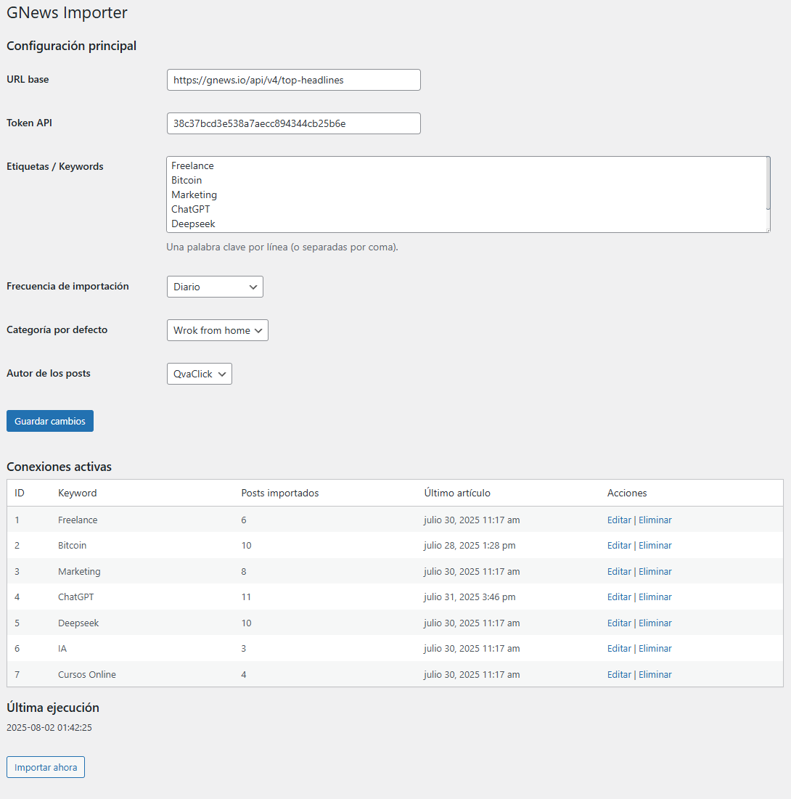Delete the Freelance connection via Eliminar
791x799 pixels.
[655, 520]
